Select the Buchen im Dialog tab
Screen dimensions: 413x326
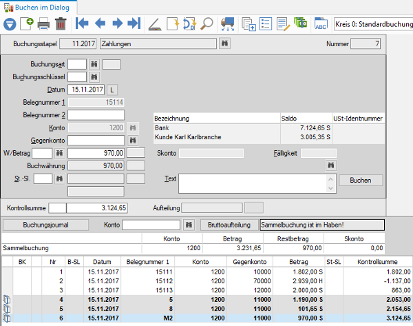pyautogui.click(x=39, y=8)
